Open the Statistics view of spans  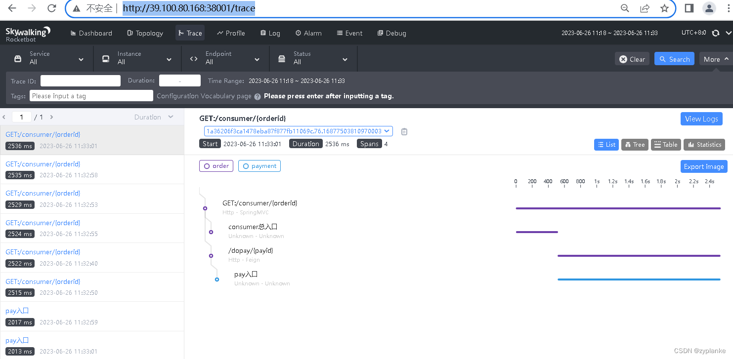pos(704,144)
